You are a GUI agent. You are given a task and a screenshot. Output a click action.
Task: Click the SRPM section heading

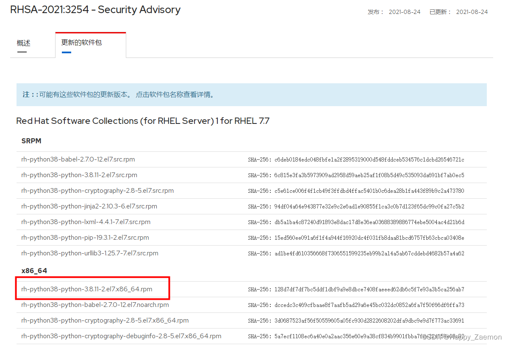31,141
